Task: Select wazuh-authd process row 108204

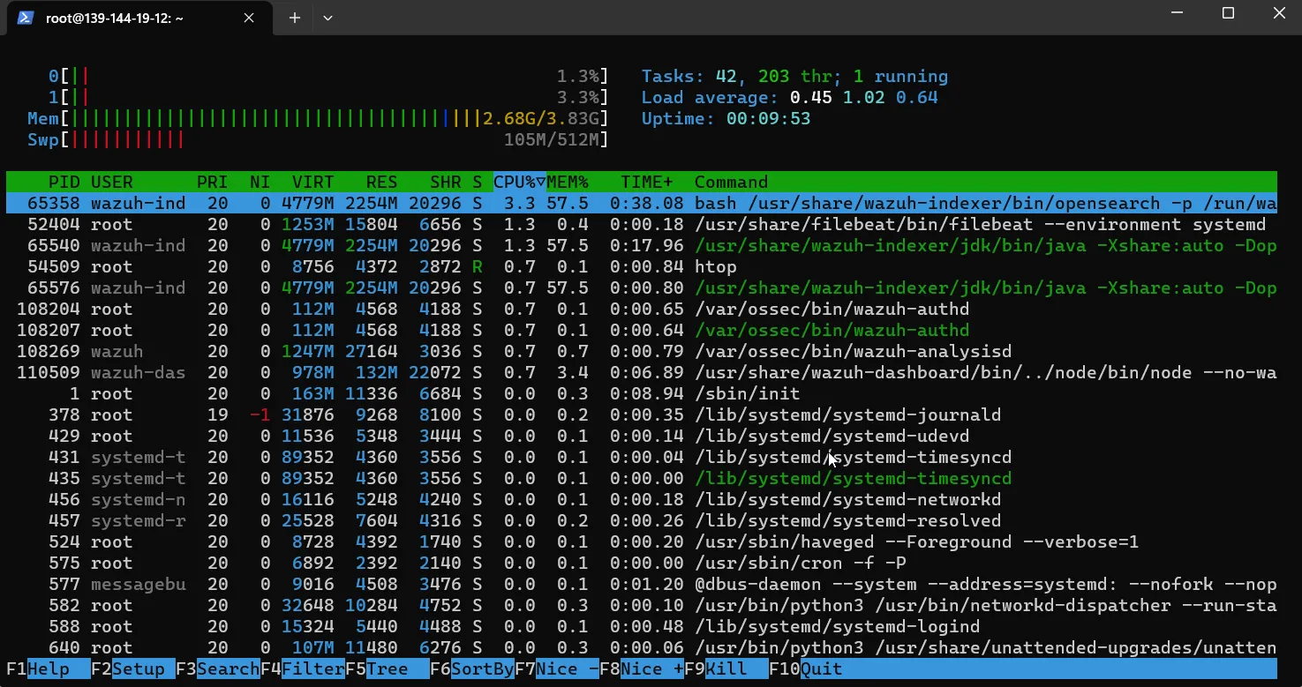Action: tap(642, 309)
